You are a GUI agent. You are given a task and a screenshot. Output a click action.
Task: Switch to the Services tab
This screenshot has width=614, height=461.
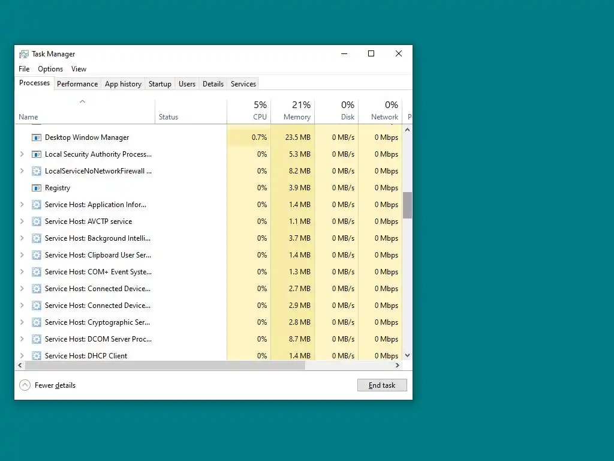tap(243, 84)
